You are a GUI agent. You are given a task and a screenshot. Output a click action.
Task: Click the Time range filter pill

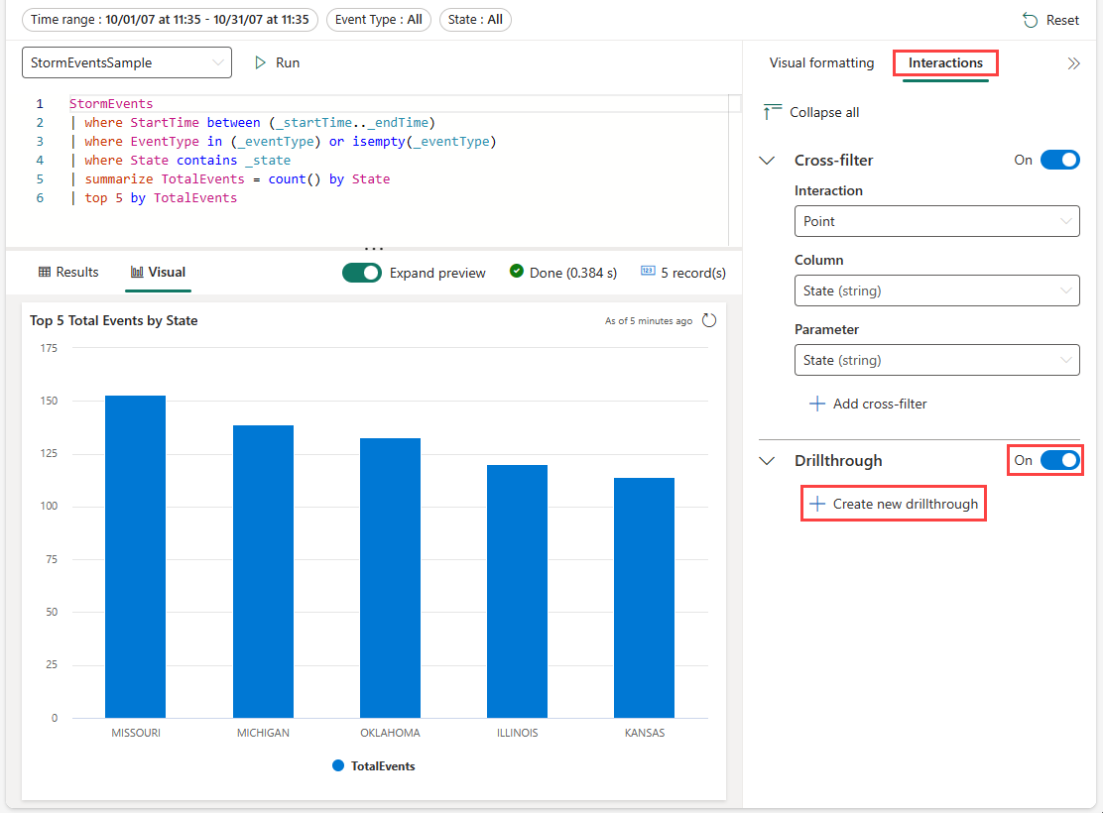pos(169,19)
